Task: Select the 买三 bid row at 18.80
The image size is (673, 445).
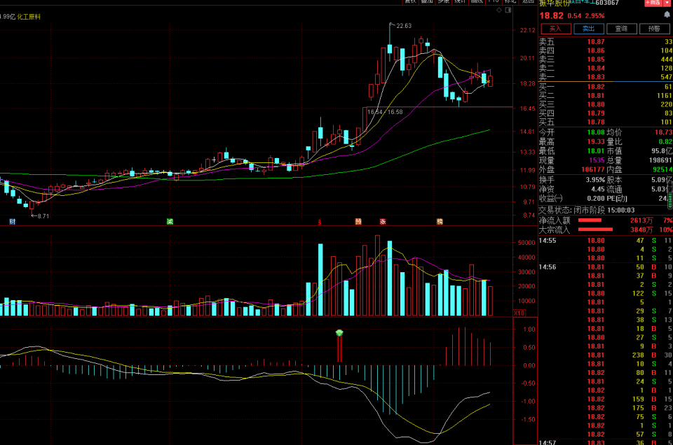Action: tap(606, 104)
